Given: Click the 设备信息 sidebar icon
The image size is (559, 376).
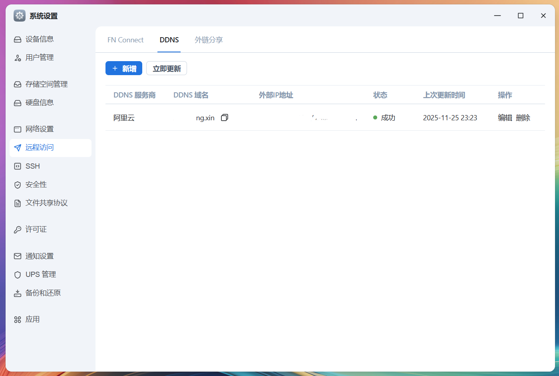Looking at the screenshot, I should 18,39.
